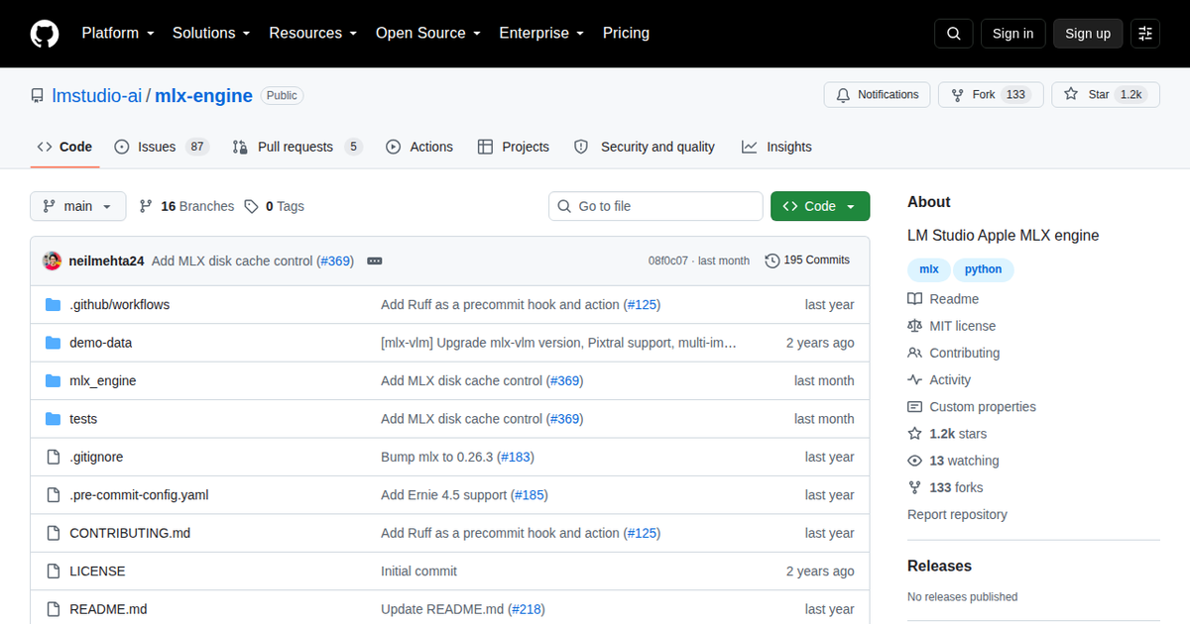Open the 195 Commits history icon
1190x624 pixels.
click(x=772, y=260)
